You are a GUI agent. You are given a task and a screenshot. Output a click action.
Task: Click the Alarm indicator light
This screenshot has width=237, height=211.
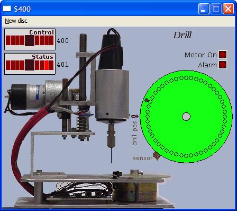pyautogui.click(x=223, y=65)
